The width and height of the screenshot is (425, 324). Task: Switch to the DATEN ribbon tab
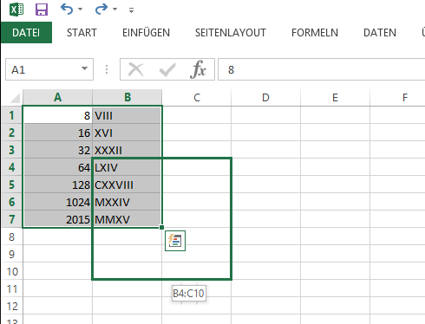coord(380,33)
